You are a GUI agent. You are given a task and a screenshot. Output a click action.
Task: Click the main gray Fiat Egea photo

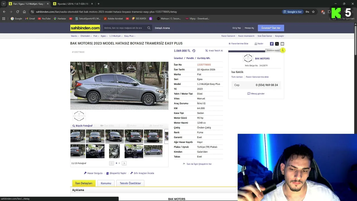pyautogui.click(x=119, y=86)
